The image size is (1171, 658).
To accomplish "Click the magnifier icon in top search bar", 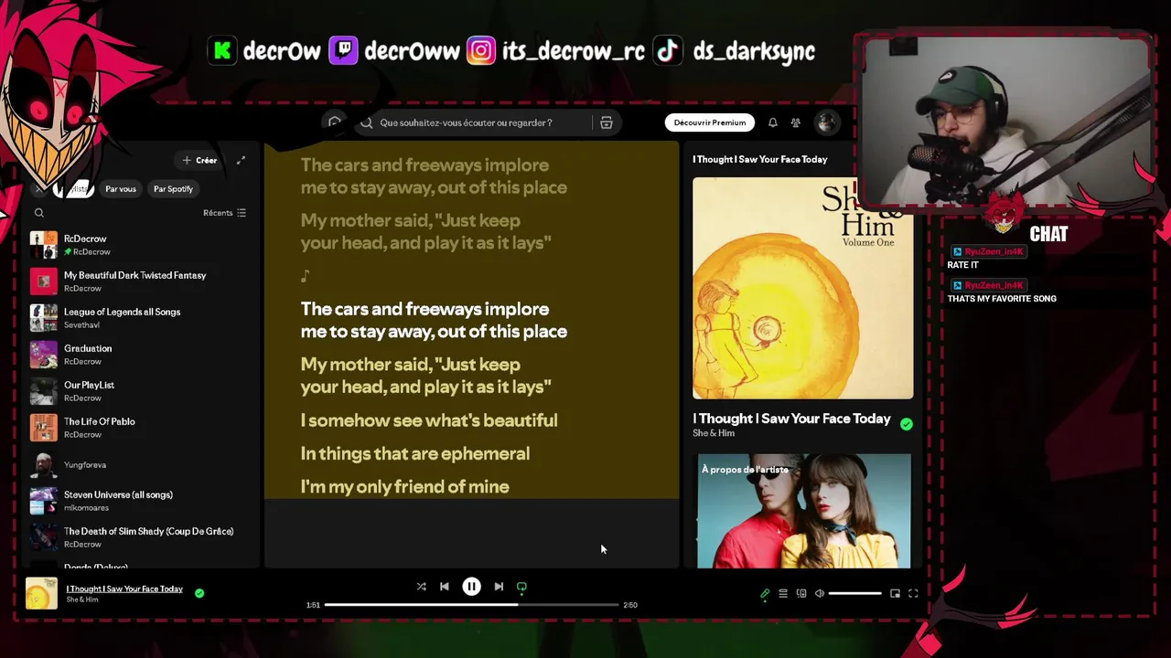I will (x=367, y=122).
